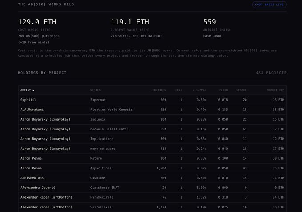
Task: Click the COST BASIS LIVE badge
Action: [269, 4]
